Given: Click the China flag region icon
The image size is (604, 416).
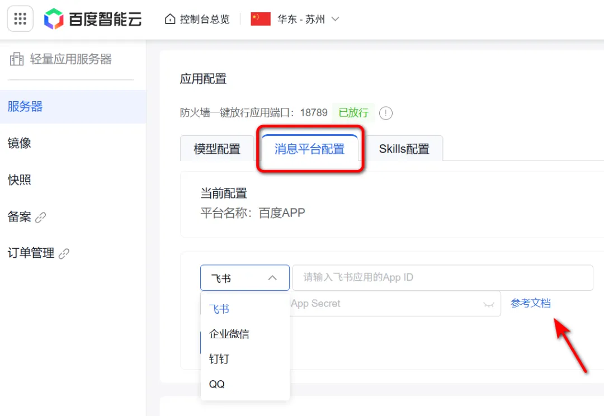Looking at the screenshot, I should tap(261, 19).
